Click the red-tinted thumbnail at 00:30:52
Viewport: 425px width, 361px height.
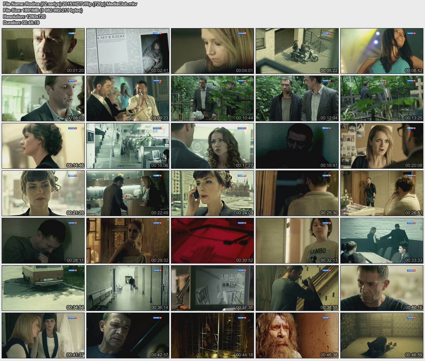(x=212, y=241)
